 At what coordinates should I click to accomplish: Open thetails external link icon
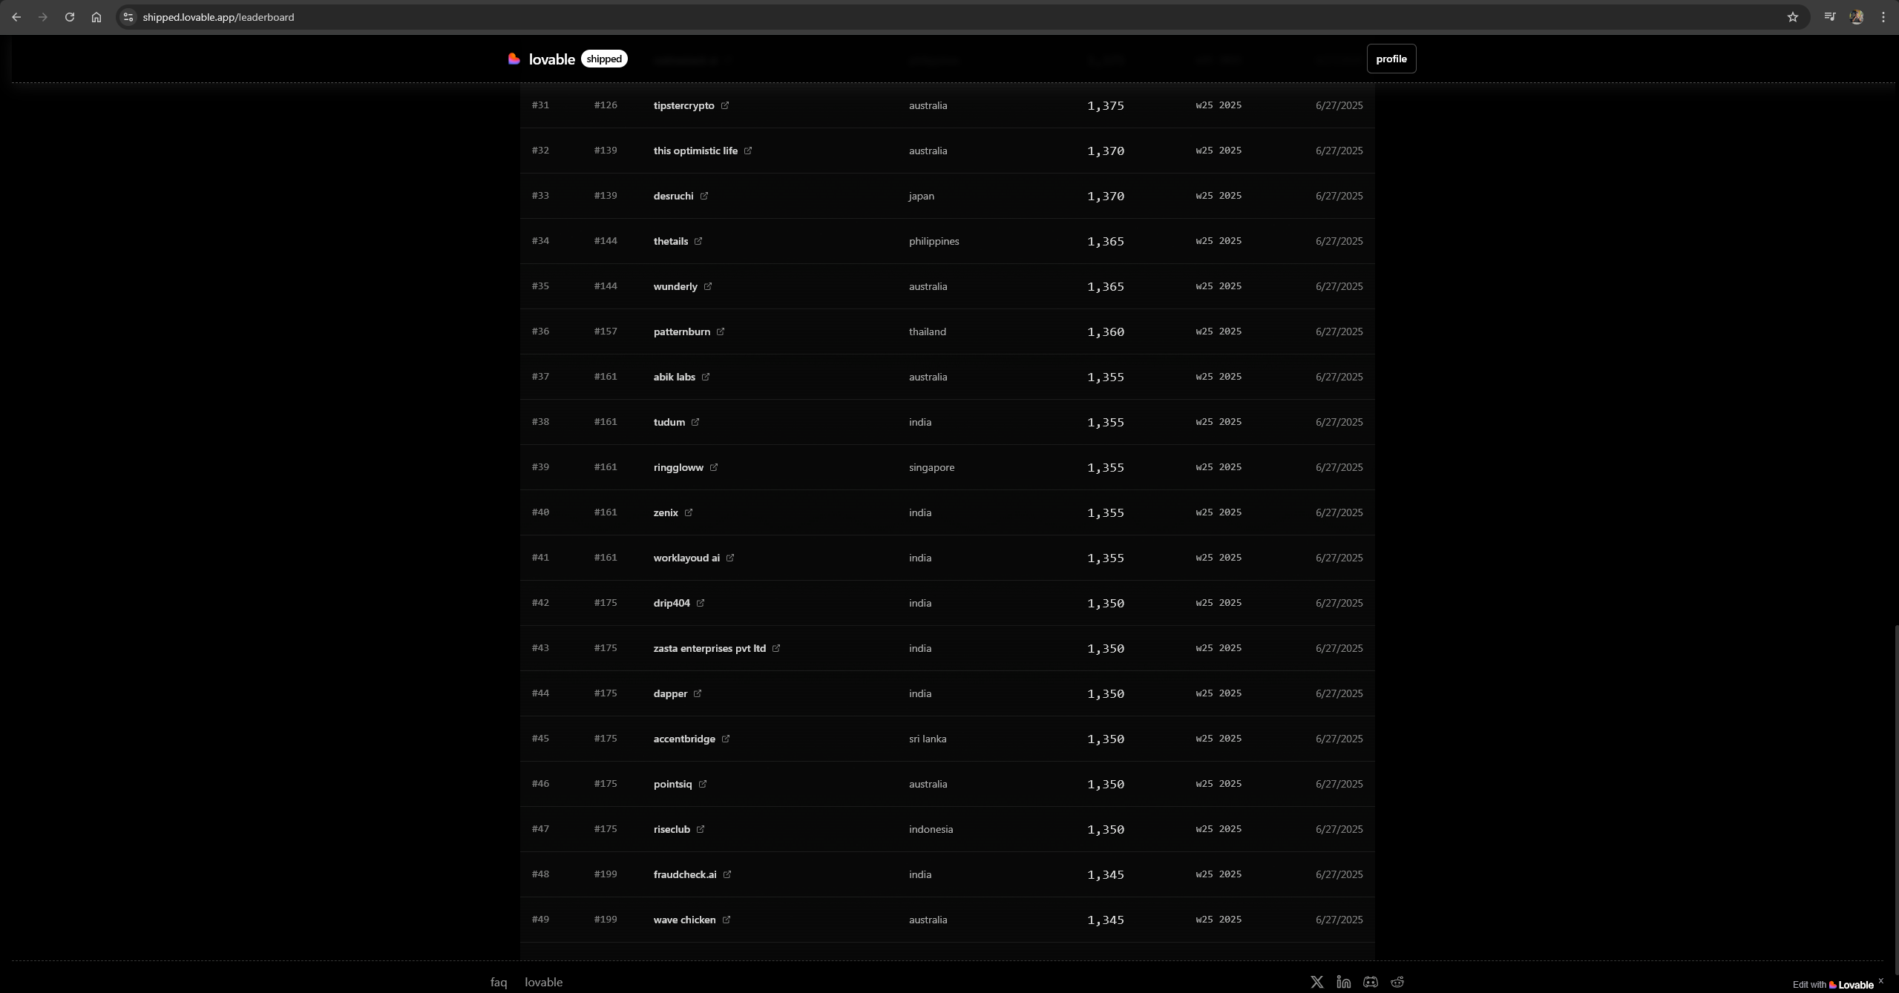(x=698, y=241)
